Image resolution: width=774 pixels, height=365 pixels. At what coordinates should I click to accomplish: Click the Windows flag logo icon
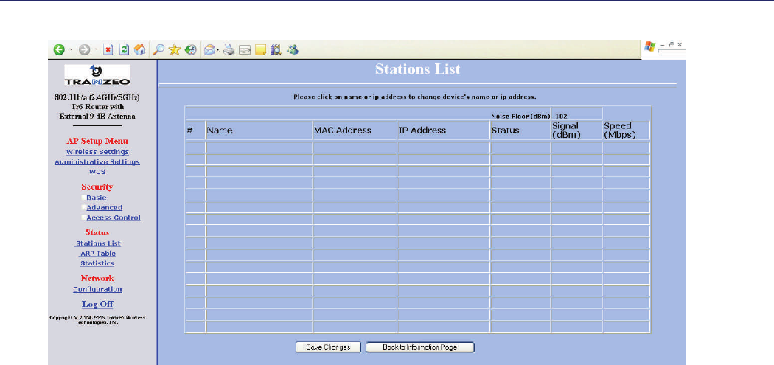pos(651,47)
